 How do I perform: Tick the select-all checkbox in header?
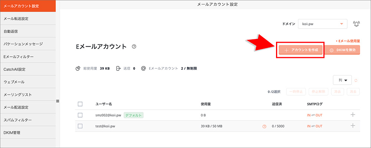click(80, 104)
